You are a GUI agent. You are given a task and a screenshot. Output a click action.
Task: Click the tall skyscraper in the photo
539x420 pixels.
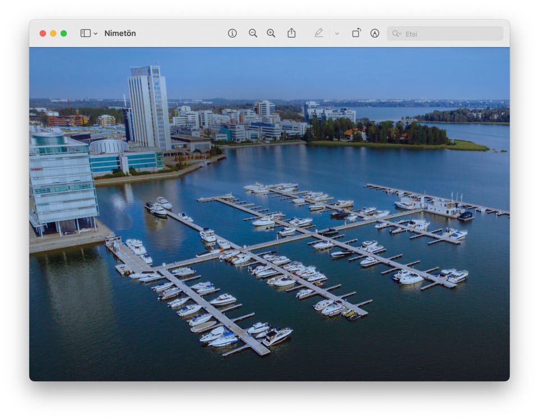[x=149, y=107]
